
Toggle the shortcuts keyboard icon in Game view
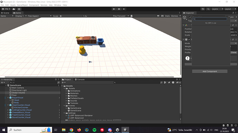162,16
